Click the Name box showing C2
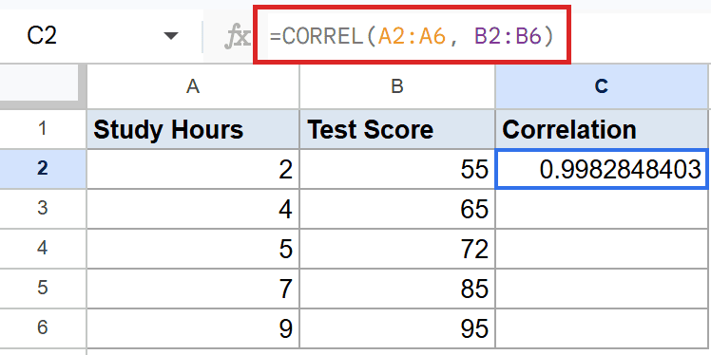The height and width of the screenshot is (355, 711). pos(42,35)
